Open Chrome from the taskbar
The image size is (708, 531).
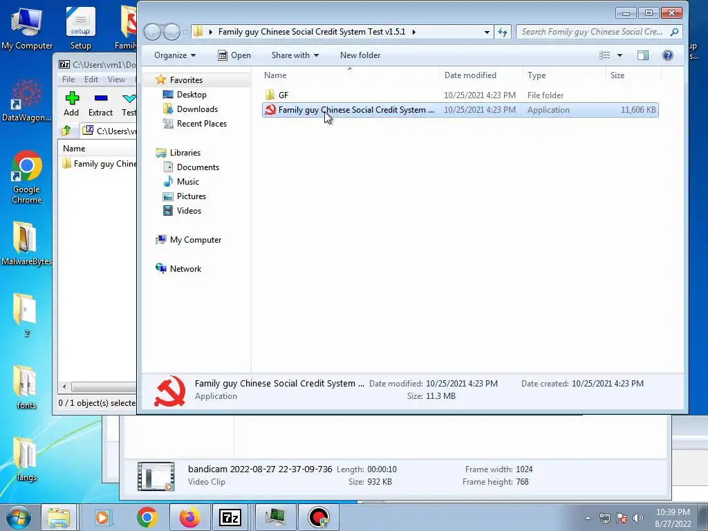click(147, 517)
